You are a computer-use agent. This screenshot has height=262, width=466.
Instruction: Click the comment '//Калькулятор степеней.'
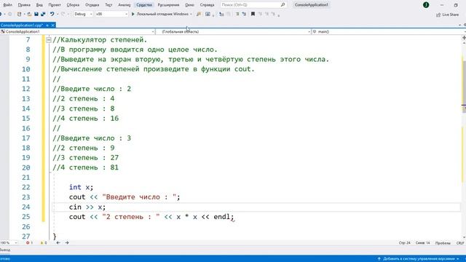(100, 40)
